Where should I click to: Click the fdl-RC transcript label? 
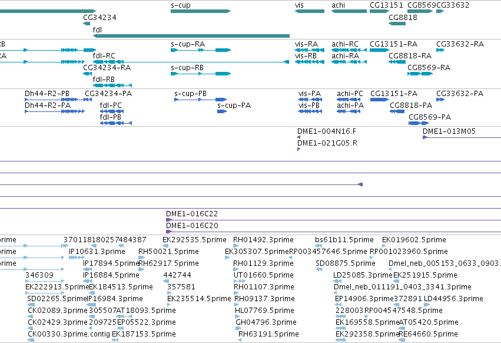point(104,56)
